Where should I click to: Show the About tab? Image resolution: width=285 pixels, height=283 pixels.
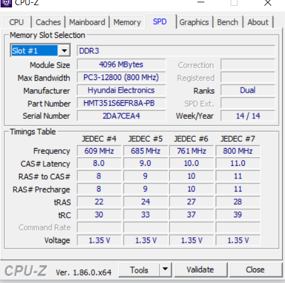258,22
